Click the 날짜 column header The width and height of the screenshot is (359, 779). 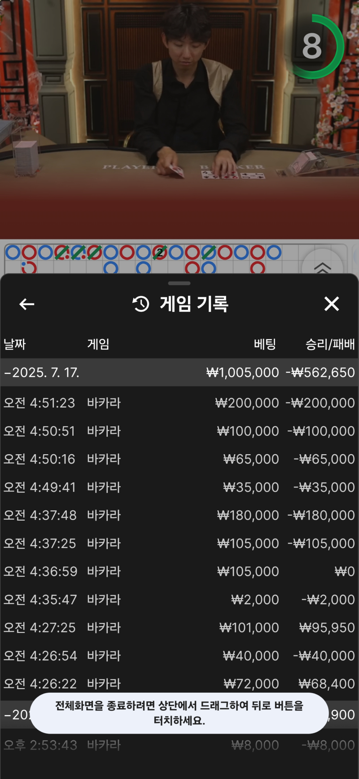coord(15,345)
